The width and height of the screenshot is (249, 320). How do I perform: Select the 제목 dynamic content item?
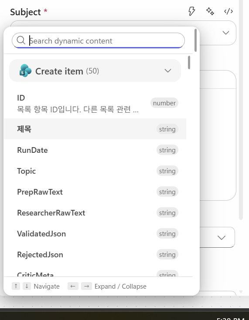tap(95, 129)
